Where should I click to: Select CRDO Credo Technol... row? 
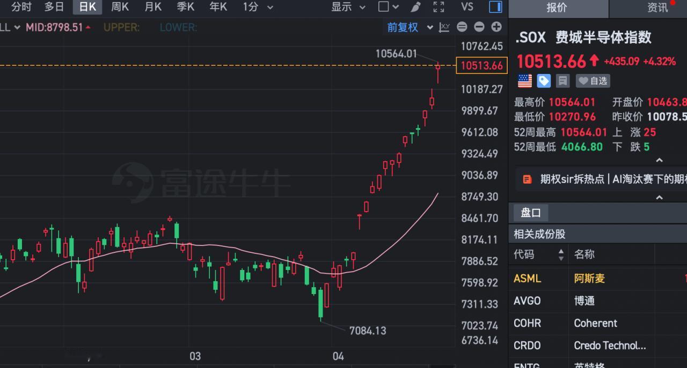[x=597, y=346]
